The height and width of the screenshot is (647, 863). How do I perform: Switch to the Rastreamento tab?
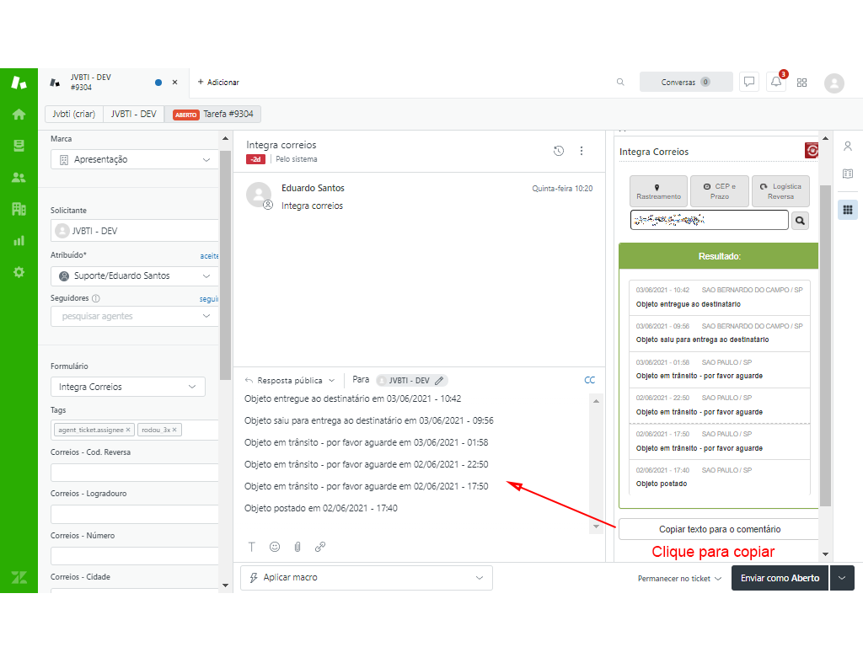[x=658, y=191]
